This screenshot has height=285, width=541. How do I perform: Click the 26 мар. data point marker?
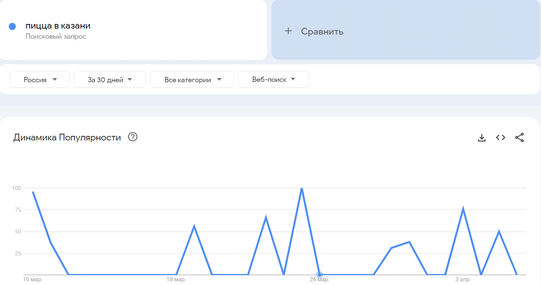(x=320, y=274)
